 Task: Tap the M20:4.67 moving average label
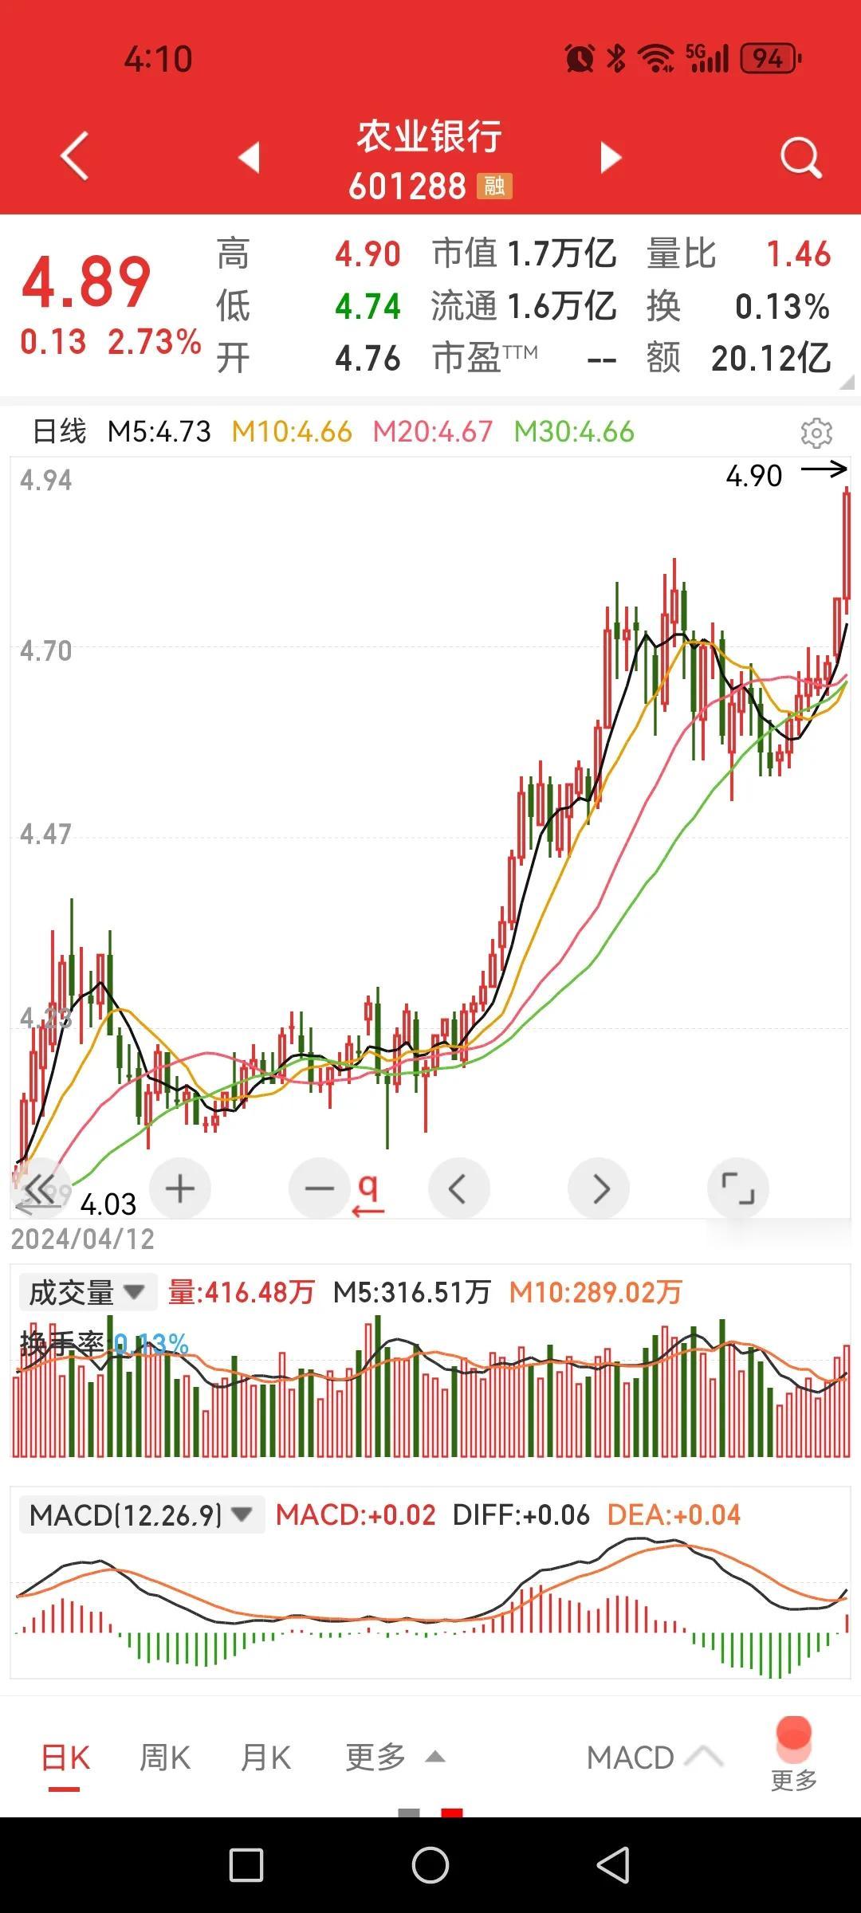coord(433,432)
